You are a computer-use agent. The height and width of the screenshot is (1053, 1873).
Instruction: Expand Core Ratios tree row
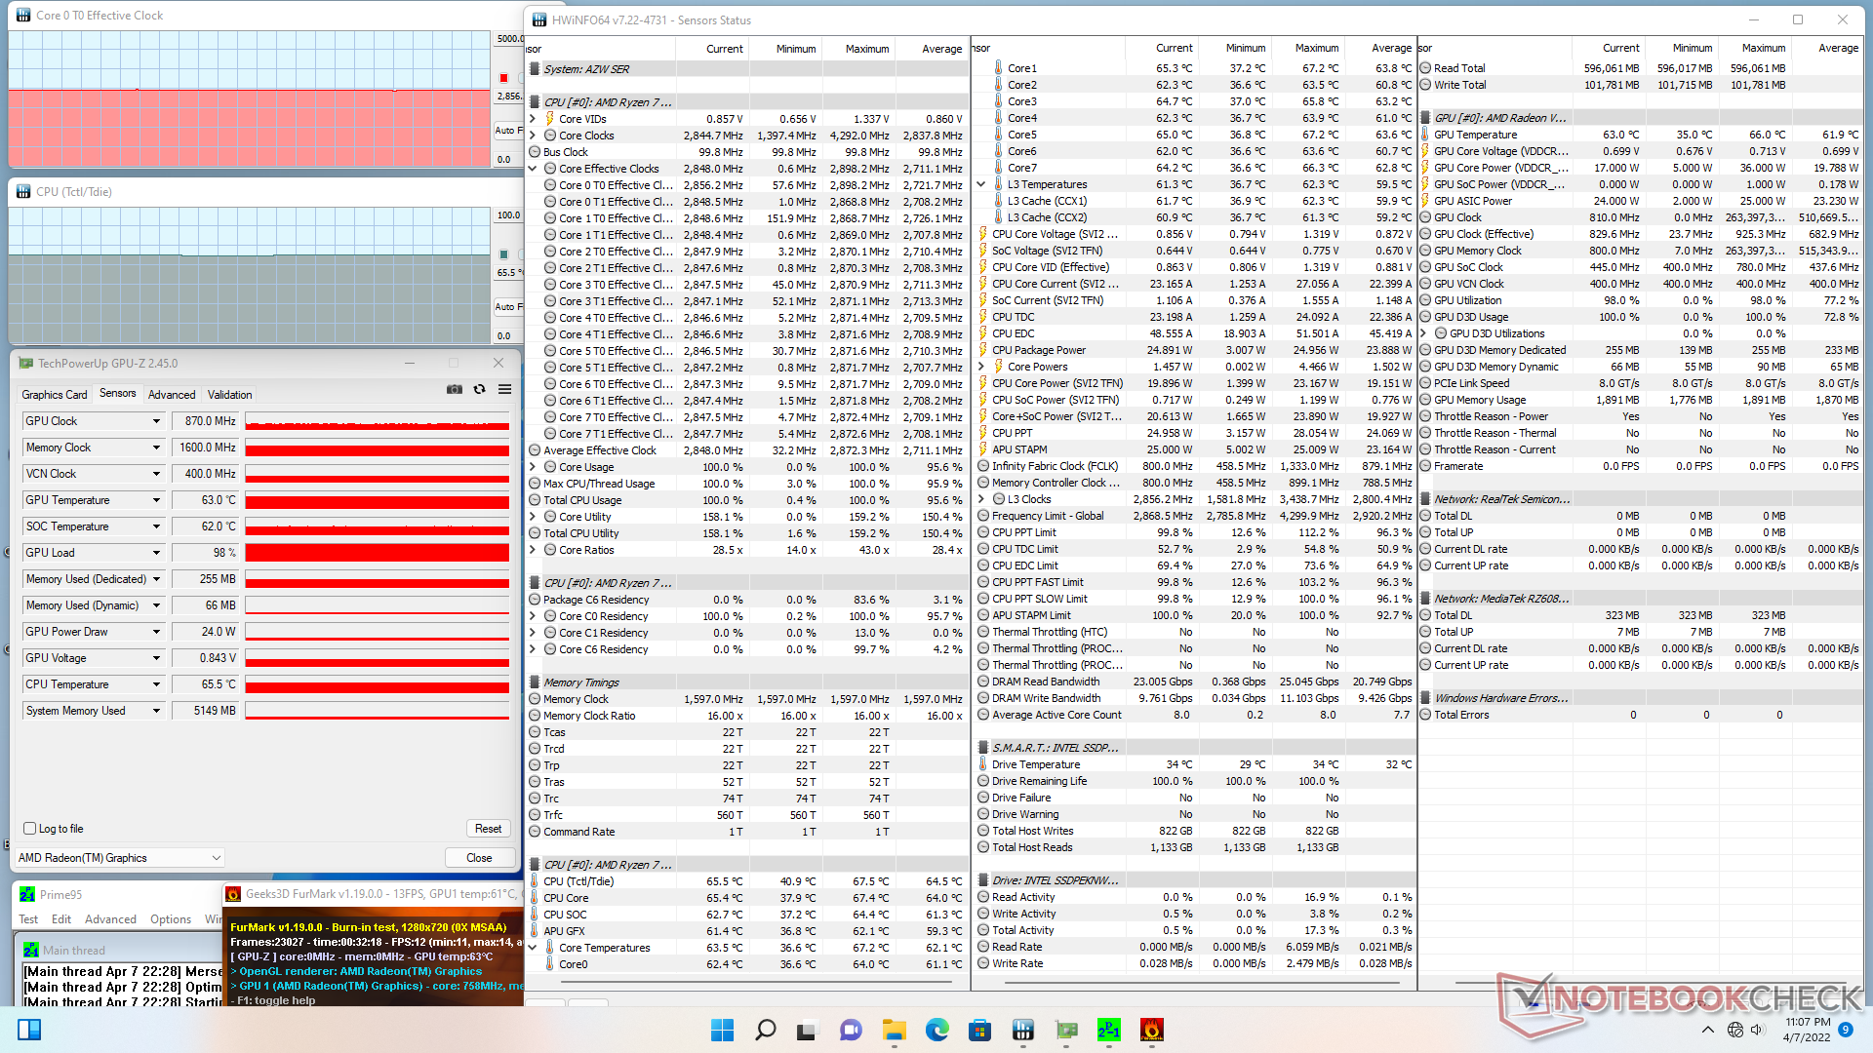point(533,550)
